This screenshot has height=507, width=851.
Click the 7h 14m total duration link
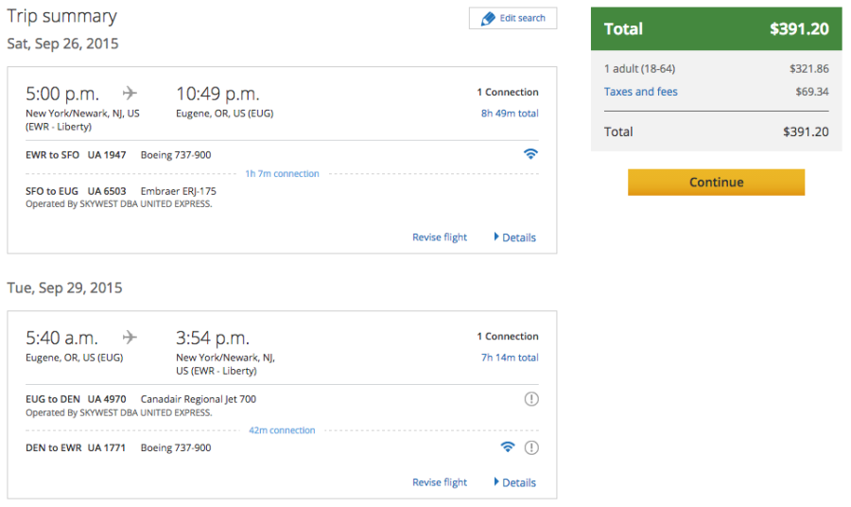[510, 358]
